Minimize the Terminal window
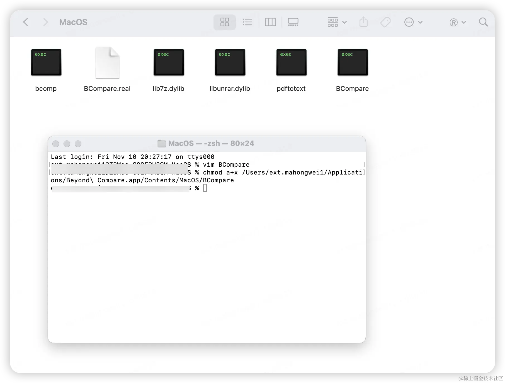Image resolution: width=505 pixels, height=383 pixels. pos(67,144)
